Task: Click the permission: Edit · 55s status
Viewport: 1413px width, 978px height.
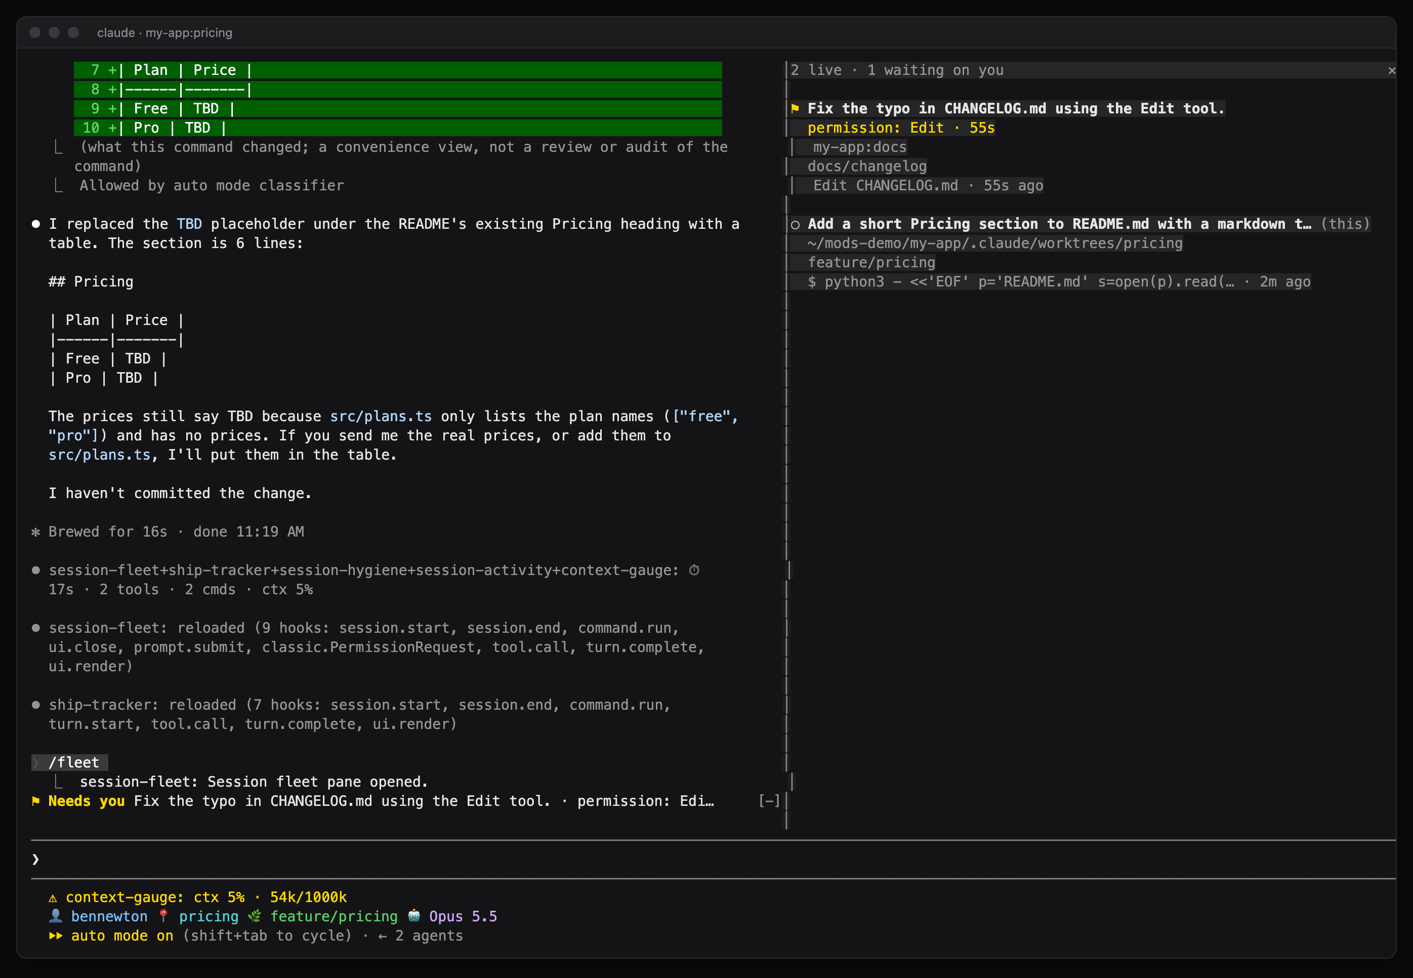Action: [901, 128]
